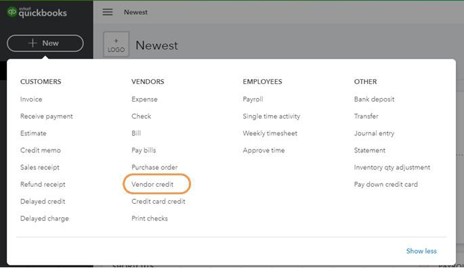This screenshot has height=268, width=464.
Task: Click the VENDORS column heading
Action: point(148,82)
